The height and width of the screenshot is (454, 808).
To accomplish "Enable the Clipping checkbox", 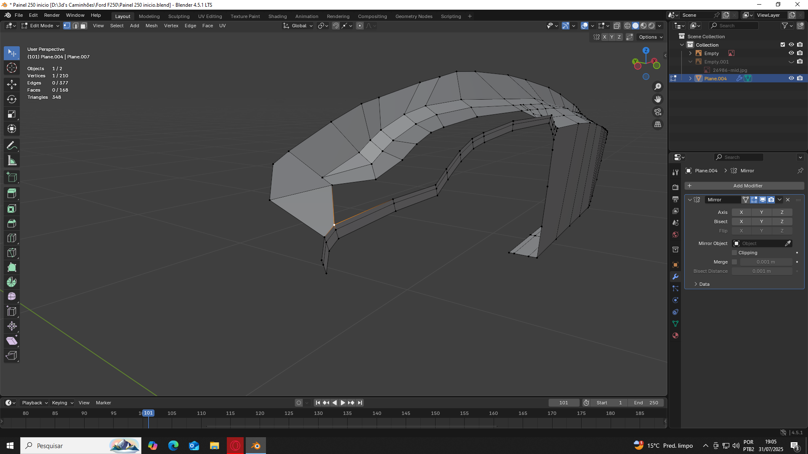I will pos(734,253).
